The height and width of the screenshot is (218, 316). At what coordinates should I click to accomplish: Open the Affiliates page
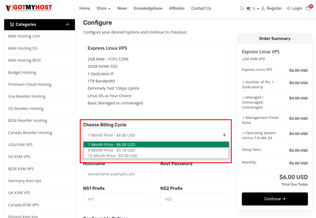(x=177, y=8)
